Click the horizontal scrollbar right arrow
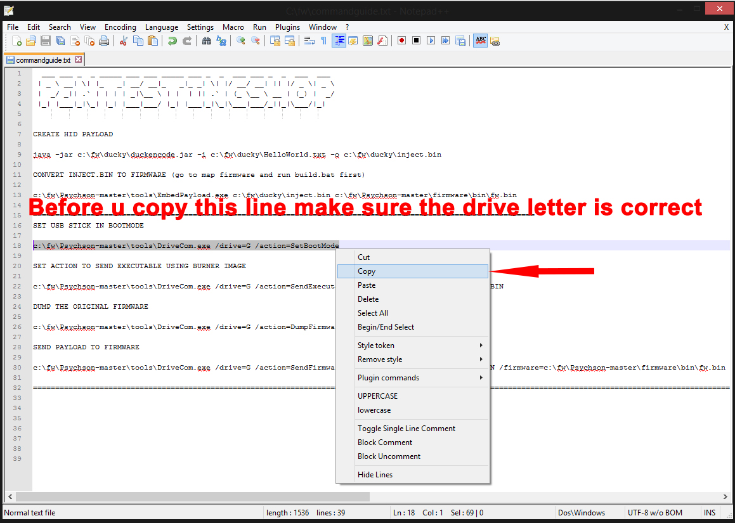Screen dimensions: 735x523 pyautogui.click(x=725, y=496)
